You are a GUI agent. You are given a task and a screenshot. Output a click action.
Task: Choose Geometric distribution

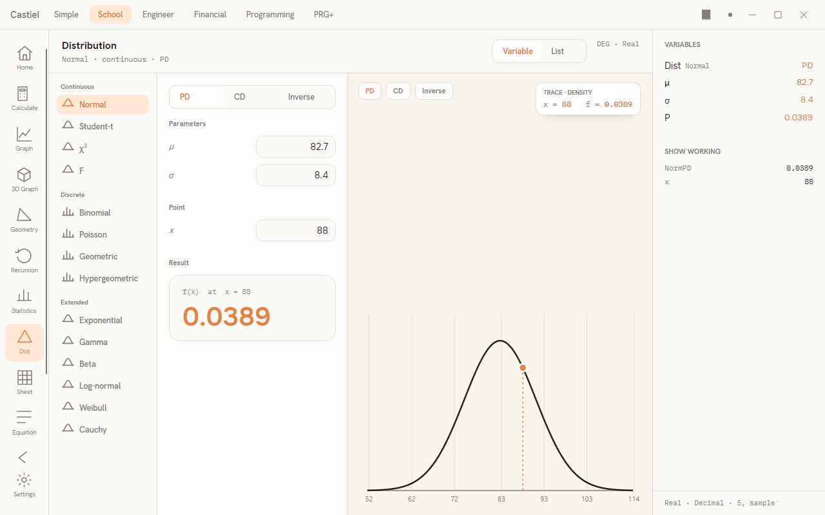pyautogui.click(x=102, y=256)
